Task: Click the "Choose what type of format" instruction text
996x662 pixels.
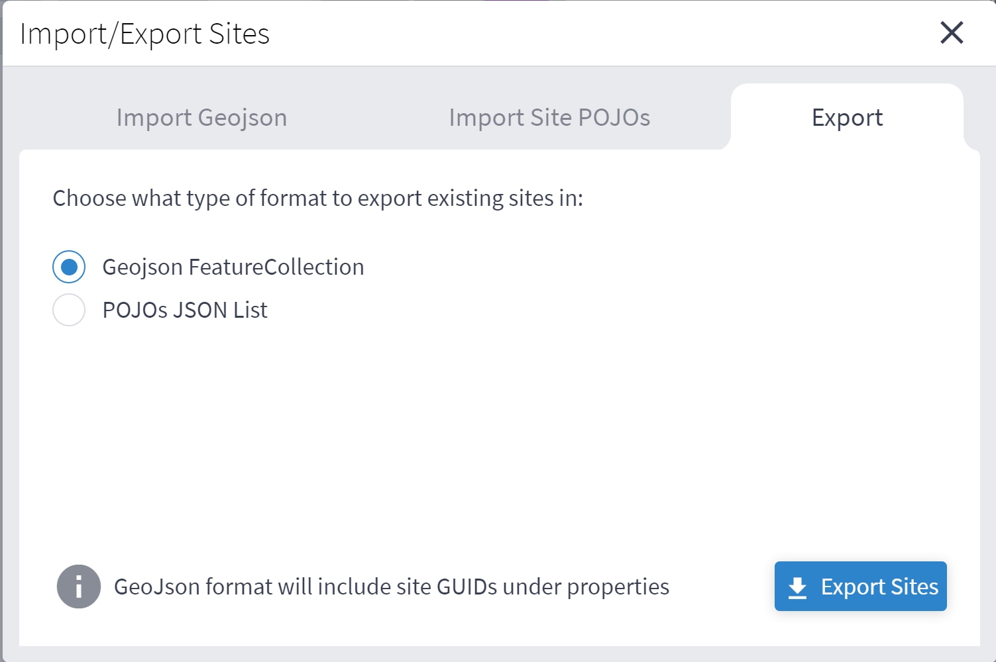Action: 317,198
